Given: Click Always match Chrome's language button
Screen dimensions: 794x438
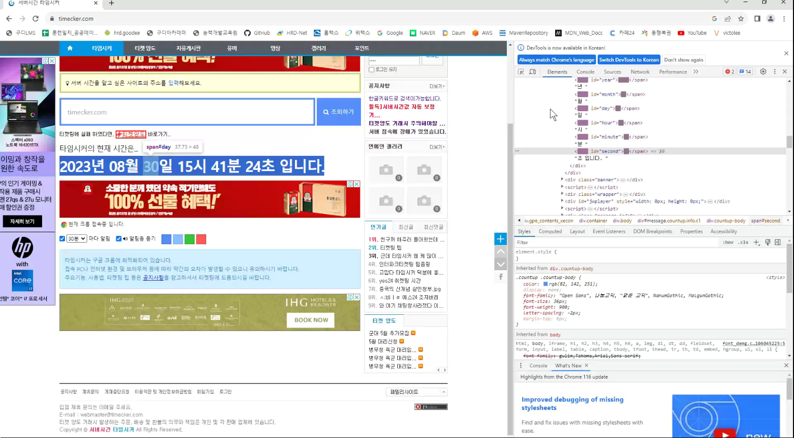Looking at the screenshot, I should tap(556, 60).
